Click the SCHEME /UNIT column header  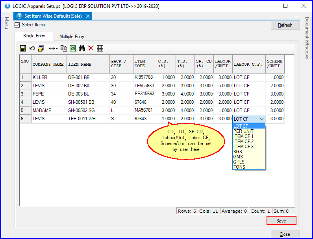pyautogui.click(x=275, y=64)
